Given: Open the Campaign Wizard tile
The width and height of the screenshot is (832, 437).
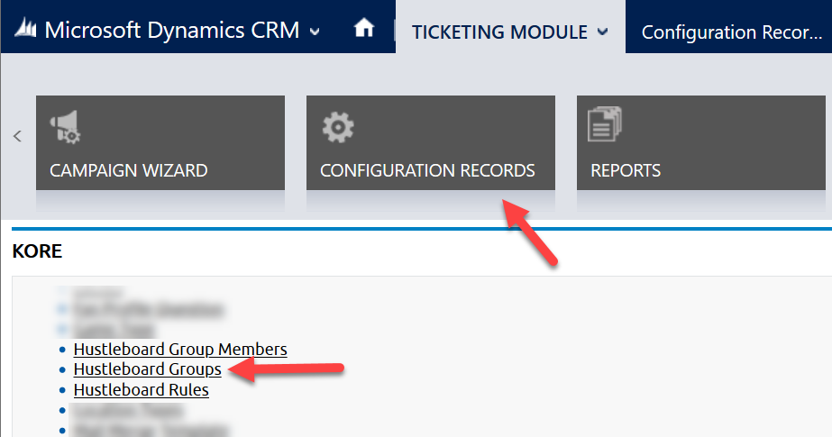Looking at the screenshot, I should click(x=160, y=142).
